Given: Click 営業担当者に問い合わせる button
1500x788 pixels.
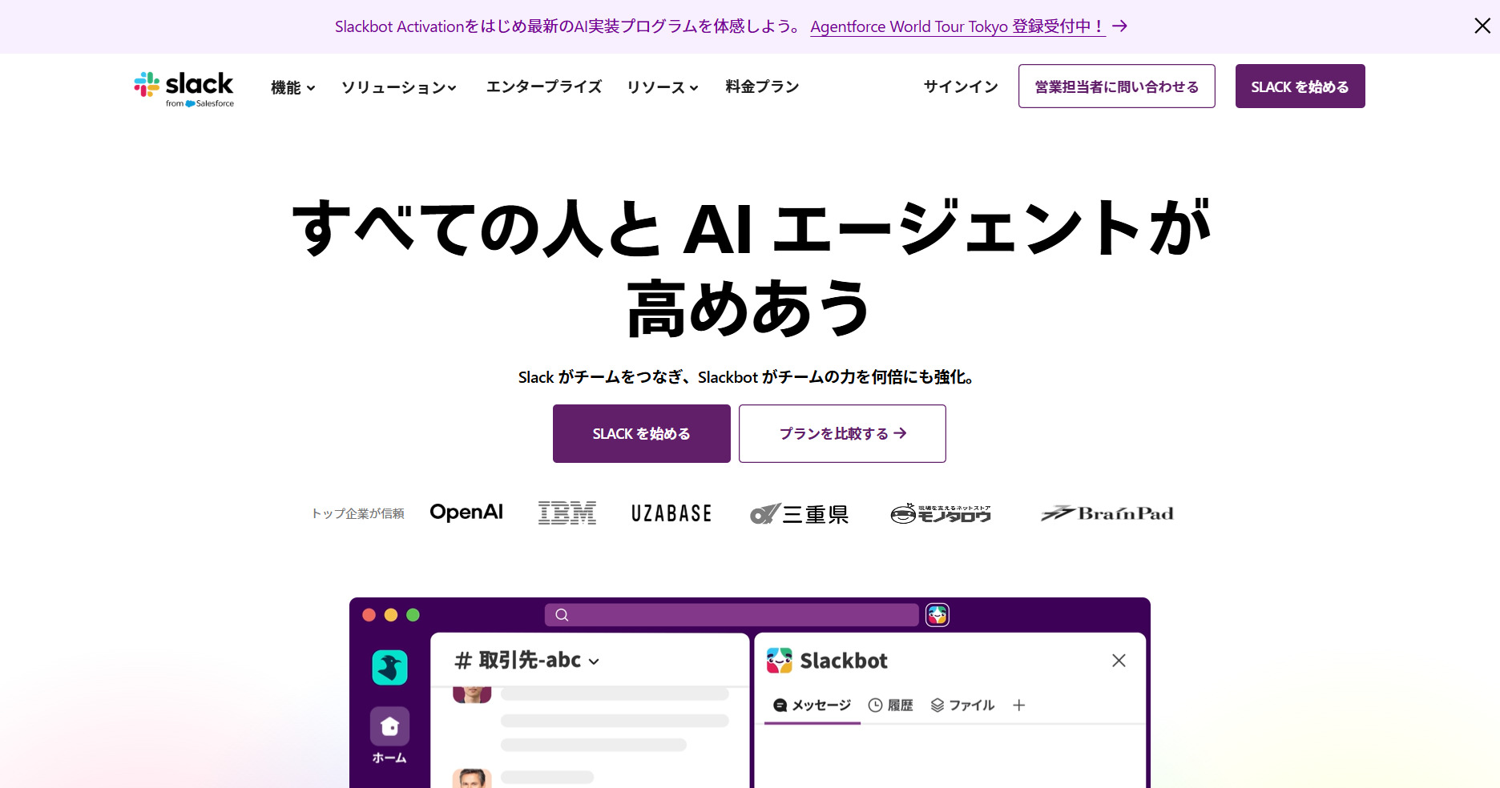Looking at the screenshot, I should [1117, 86].
